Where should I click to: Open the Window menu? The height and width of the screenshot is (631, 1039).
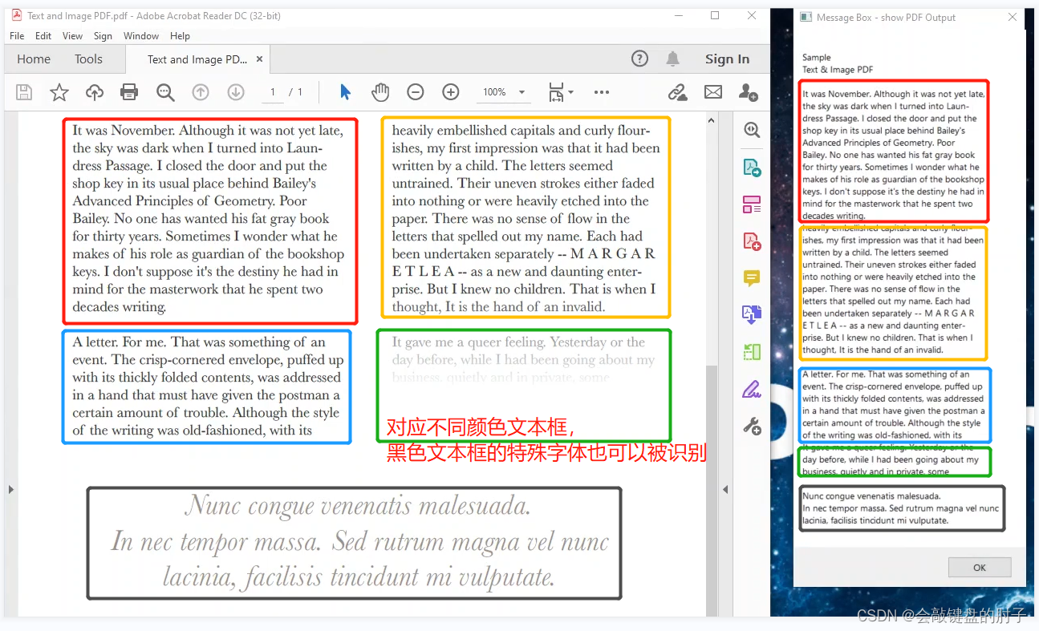click(x=141, y=36)
